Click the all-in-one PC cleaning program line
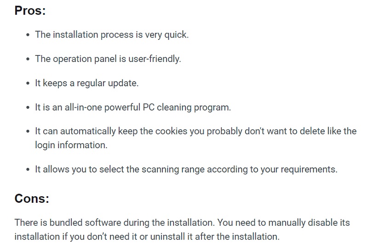This screenshot has height=250, width=368. (x=132, y=107)
